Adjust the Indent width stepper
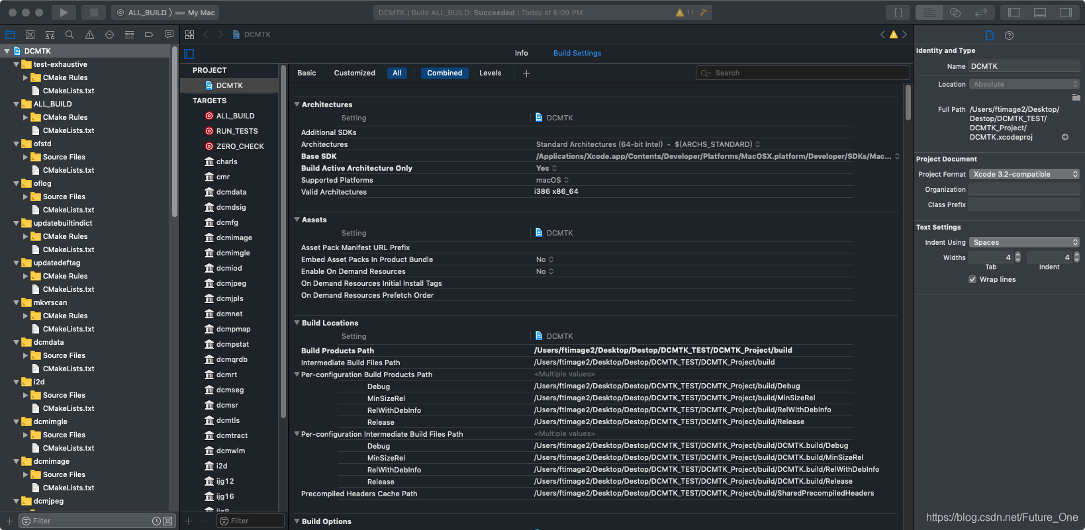Viewport: 1085px width, 530px height. pos(1076,257)
